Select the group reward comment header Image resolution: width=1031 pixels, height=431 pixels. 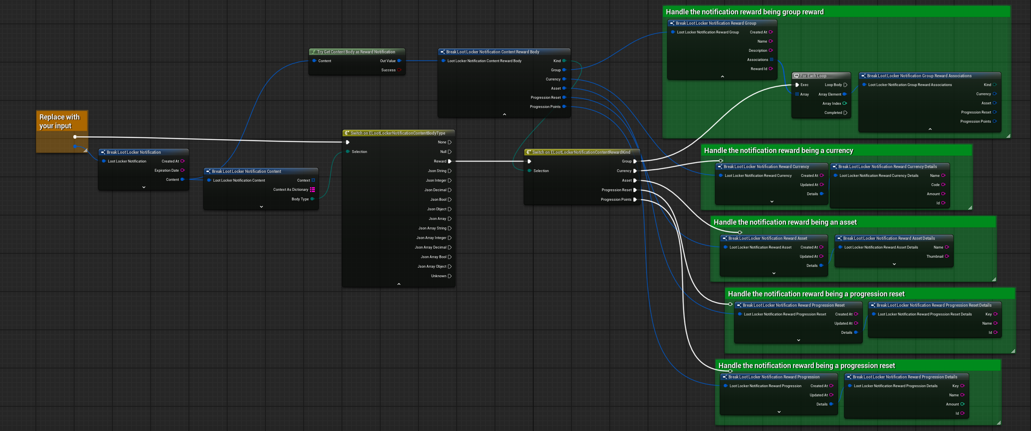pyautogui.click(x=744, y=12)
